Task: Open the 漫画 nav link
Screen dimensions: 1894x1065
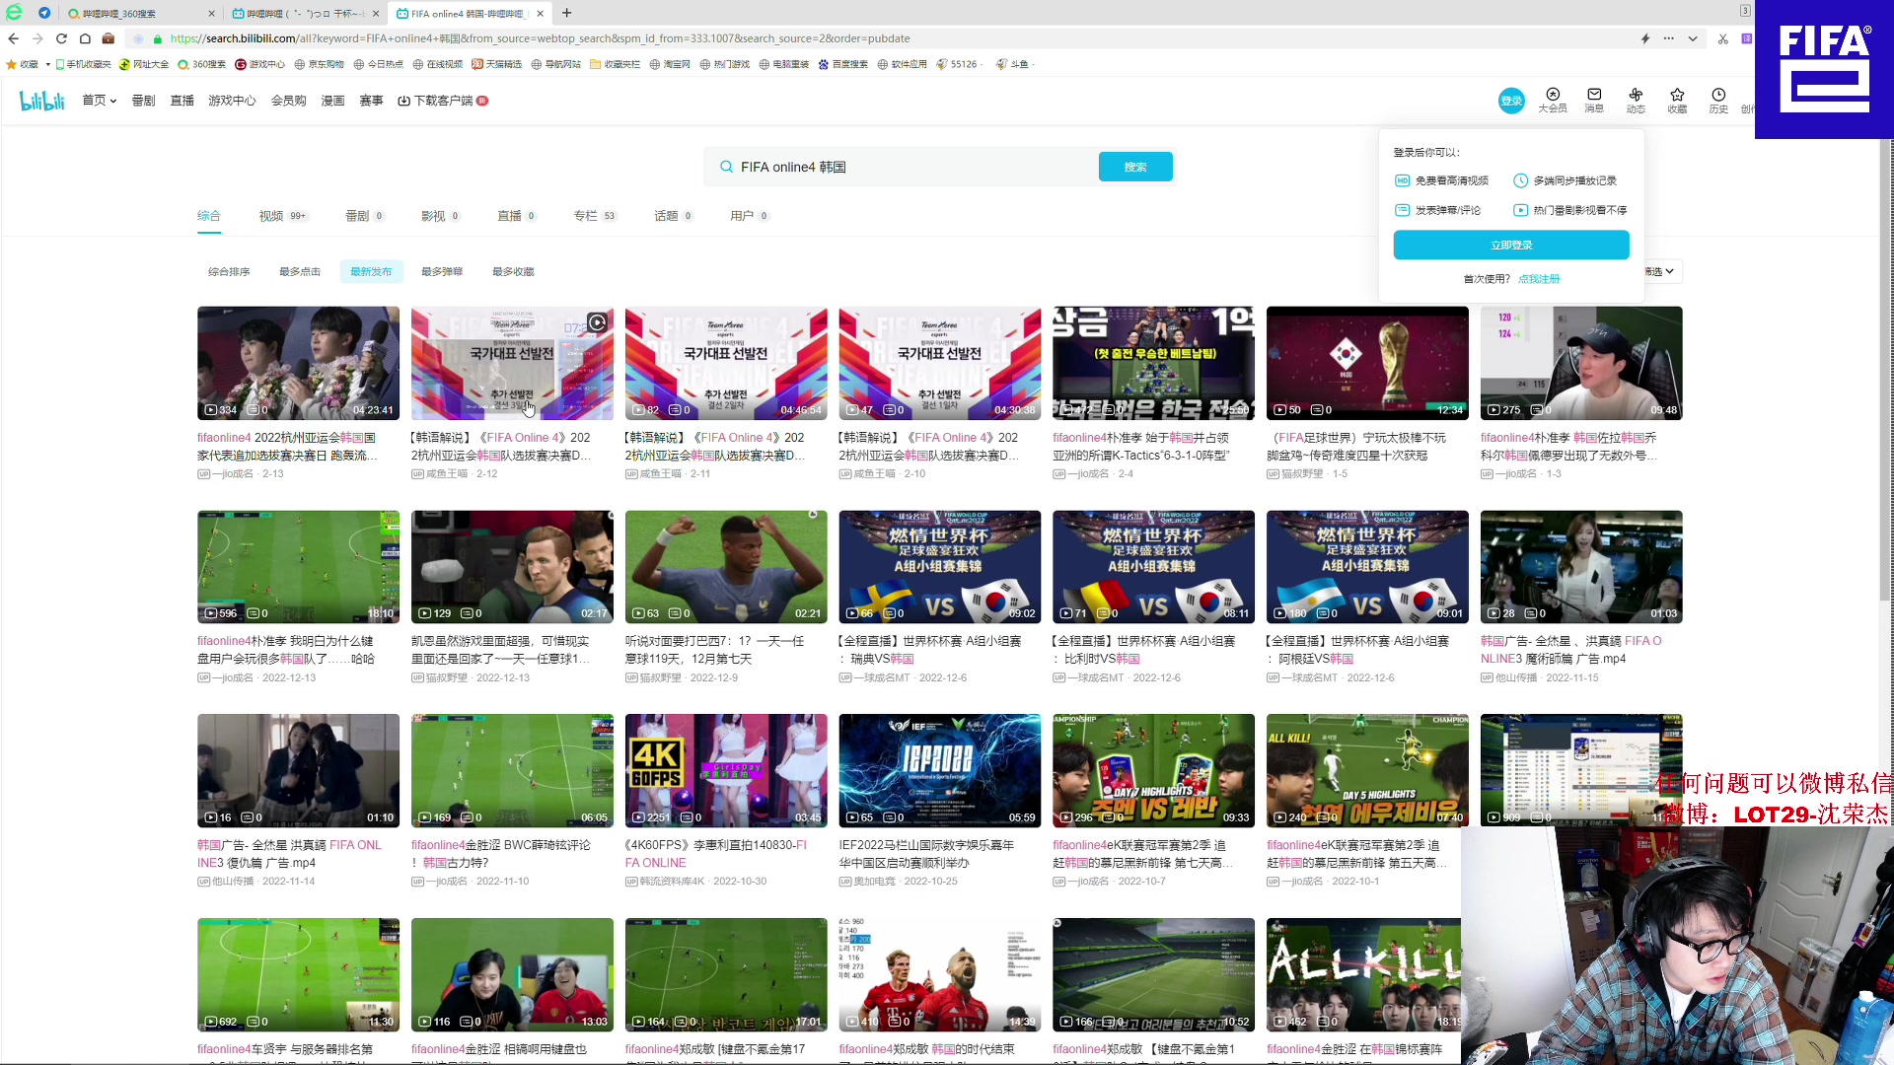Action: (x=332, y=101)
